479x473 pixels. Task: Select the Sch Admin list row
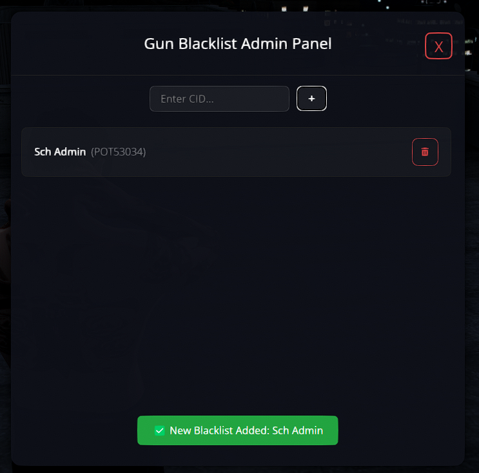pos(236,152)
